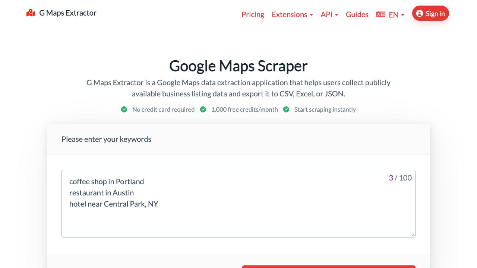477x268 pixels.
Task: Click the 3 / 100 keyword counter
Action: 400,178
